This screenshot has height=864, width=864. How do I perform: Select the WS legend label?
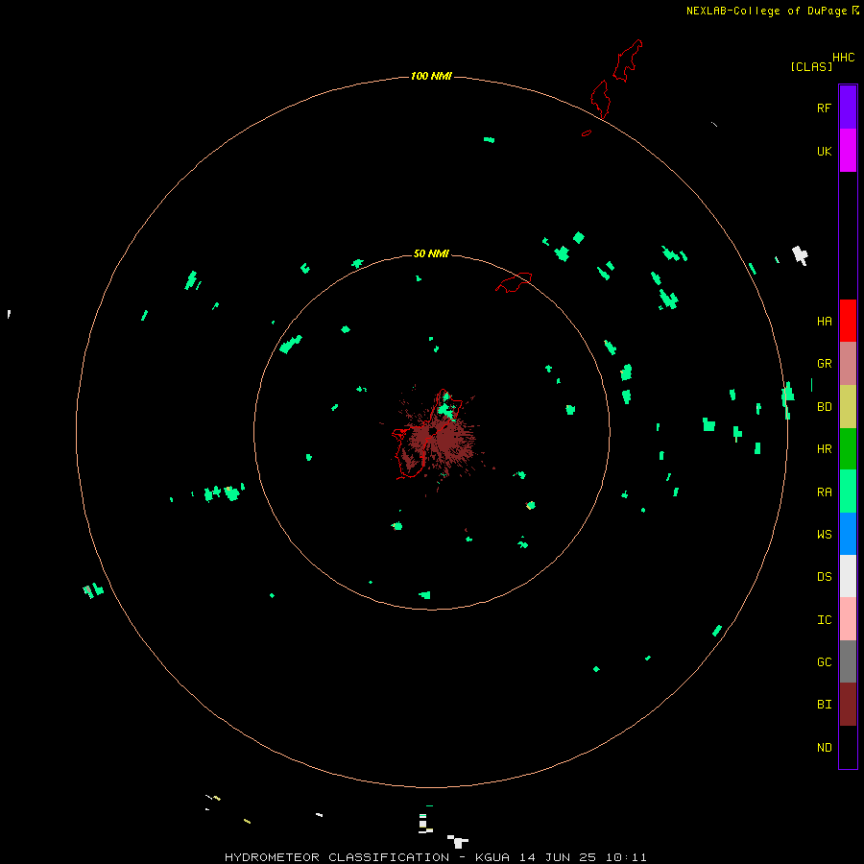coord(824,534)
